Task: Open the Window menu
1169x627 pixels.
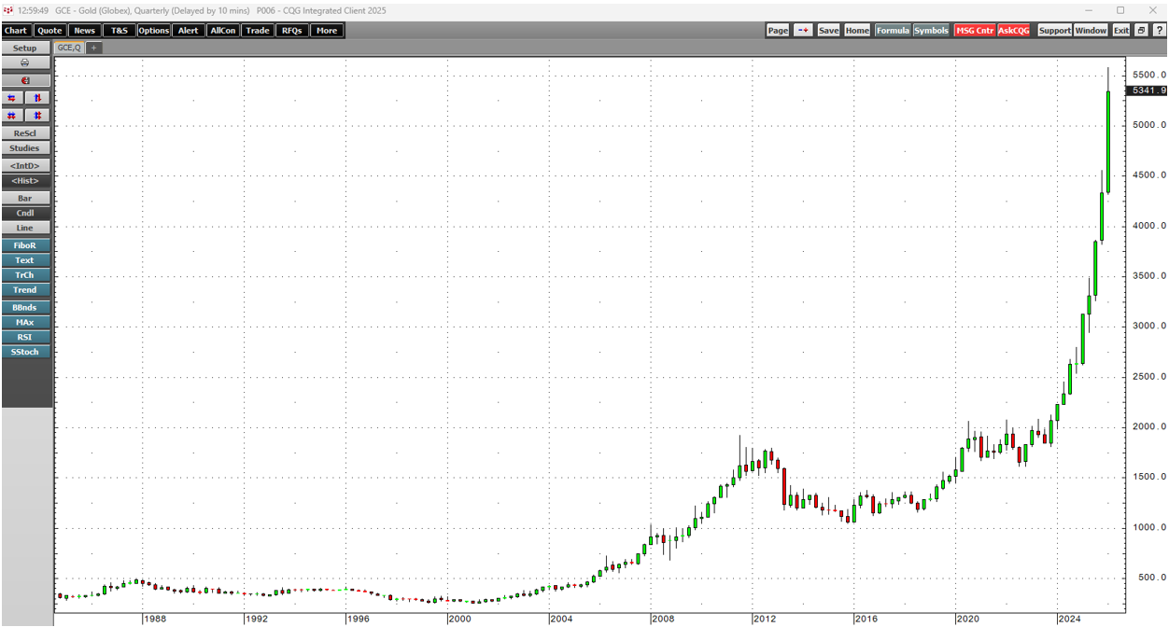Action: (x=1090, y=31)
